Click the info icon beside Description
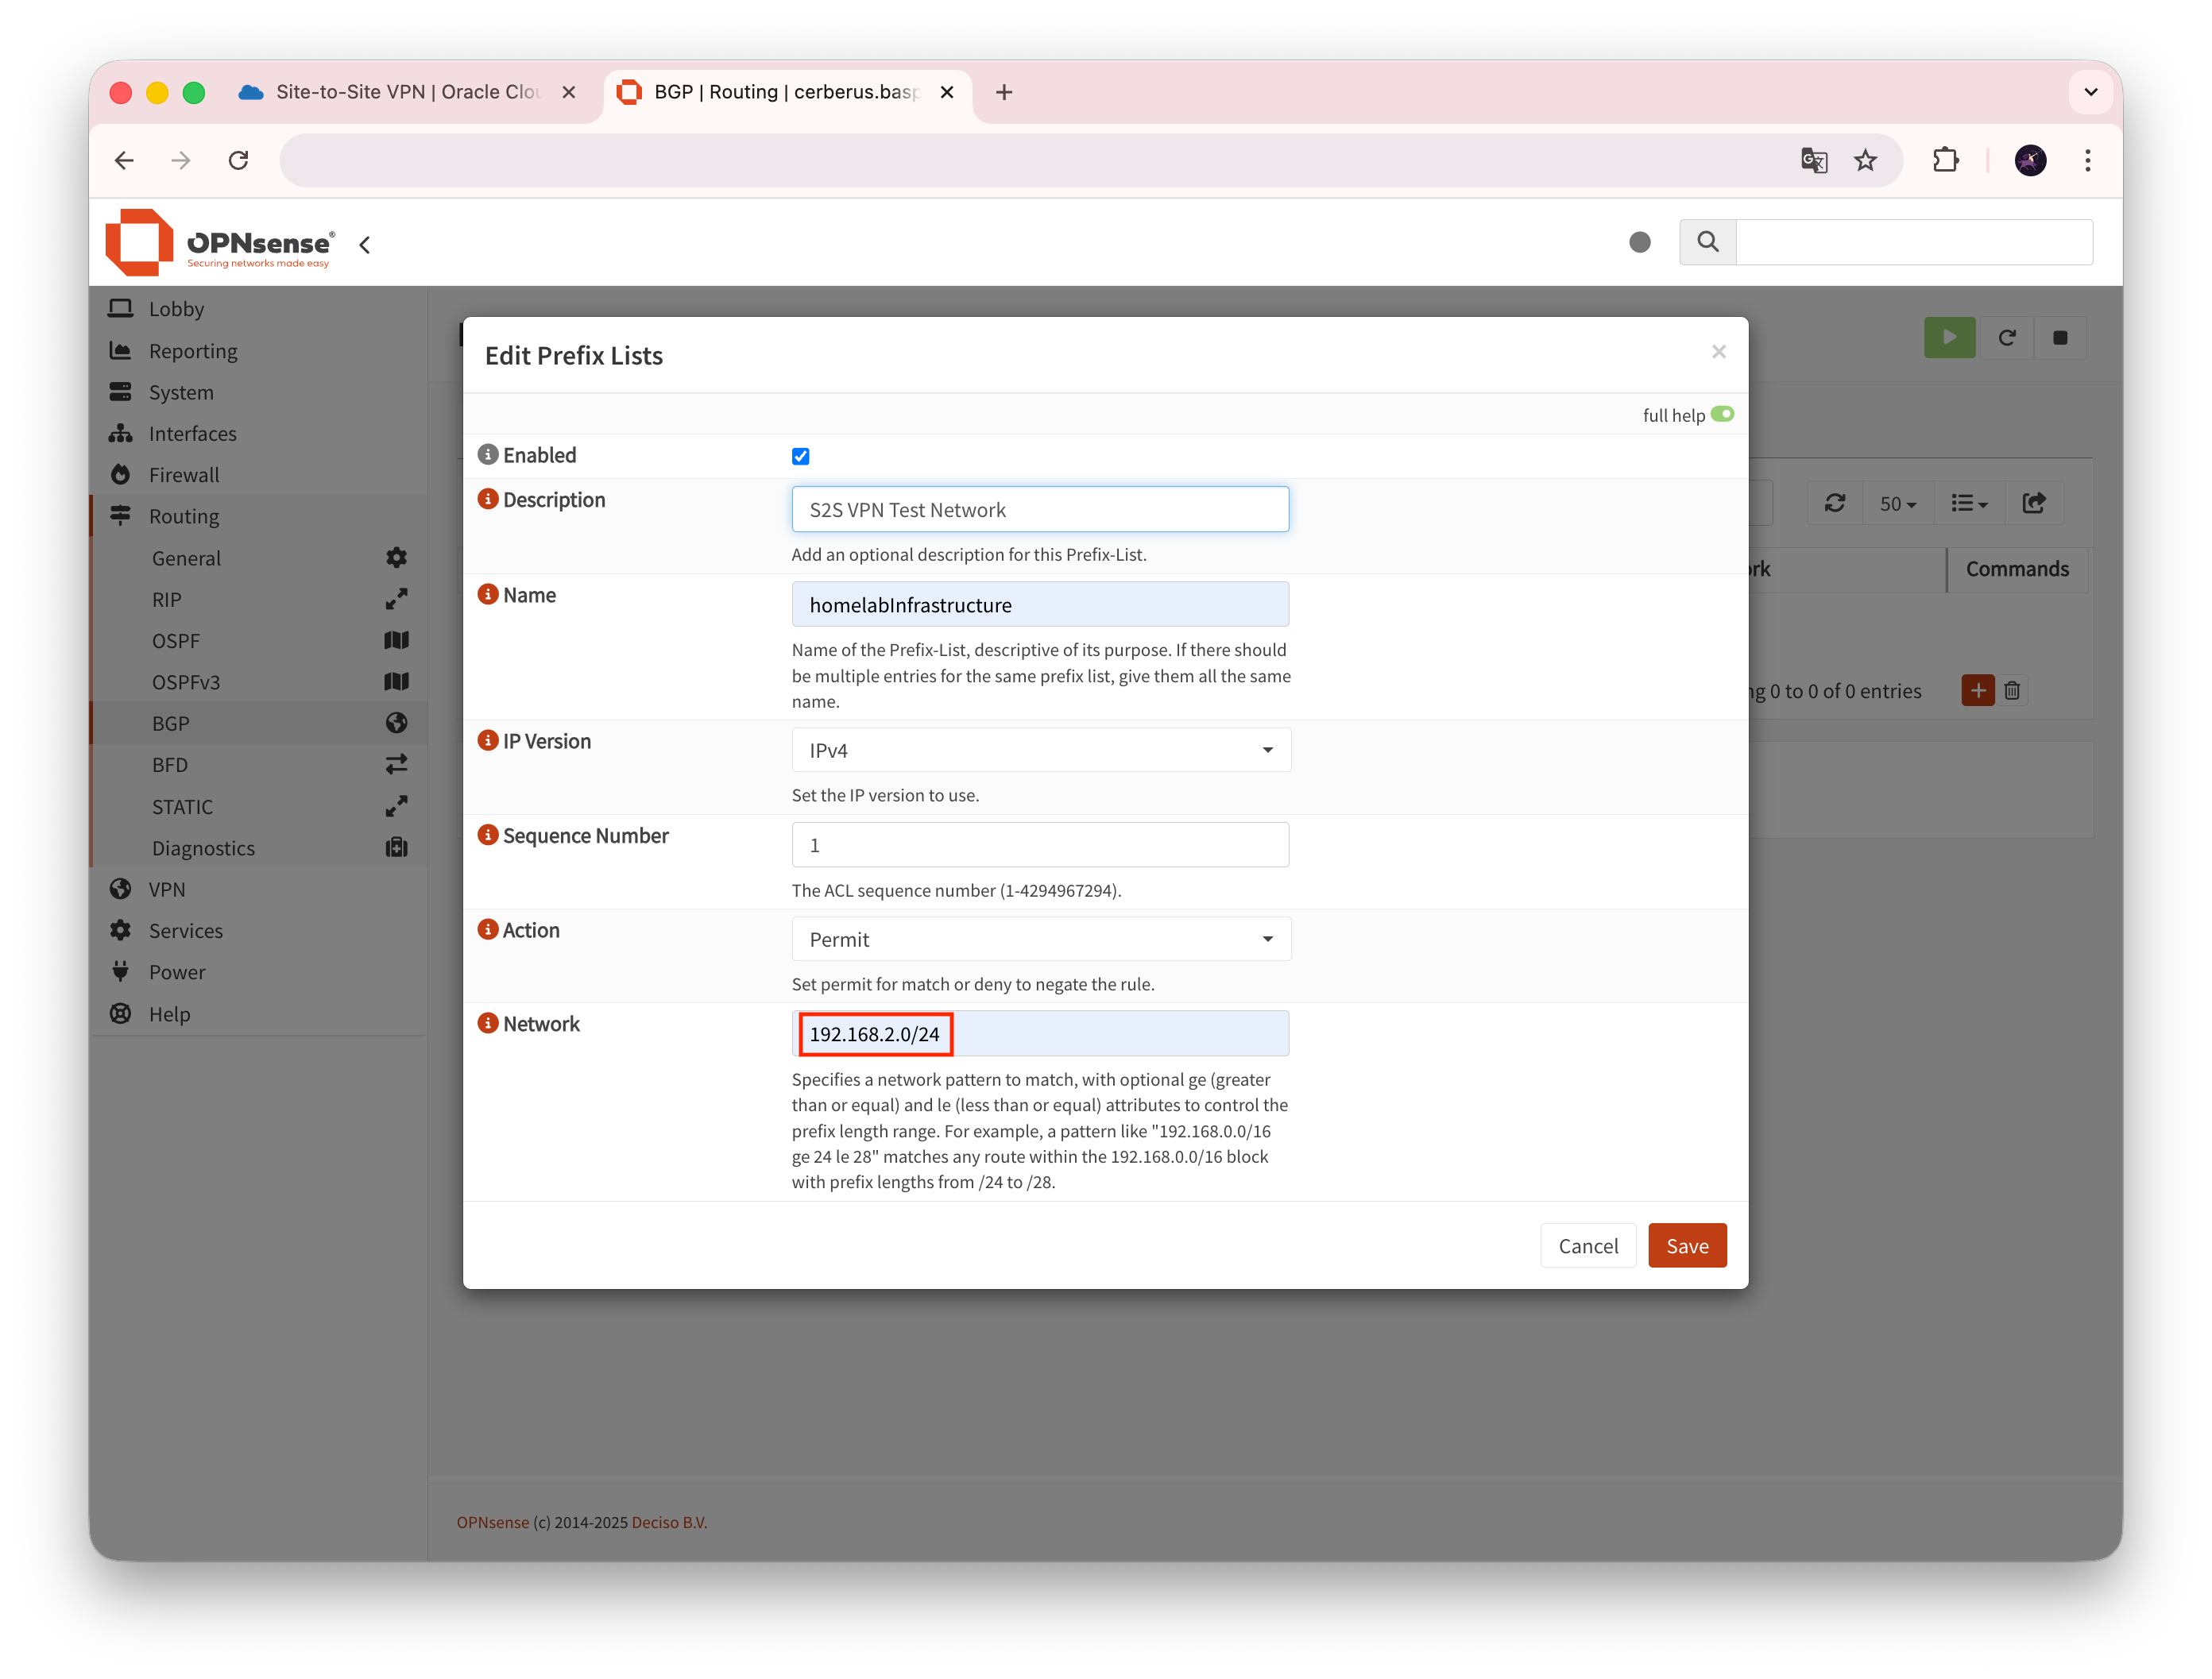Image resolution: width=2212 pixels, height=1679 pixels. [x=488, y=499]
